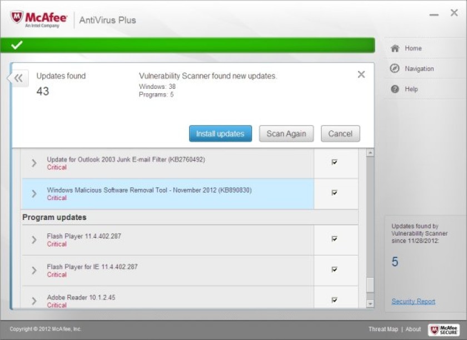Click the Cancel button

point(340,134)
